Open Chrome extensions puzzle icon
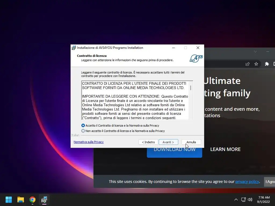 tap(267, 64)
